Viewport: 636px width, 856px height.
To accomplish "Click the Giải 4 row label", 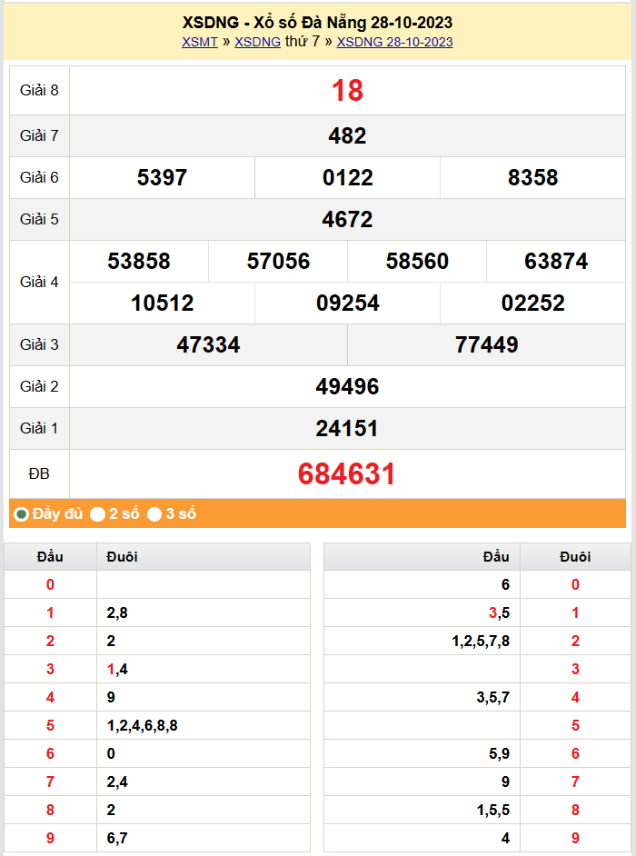I will [39, 283].
